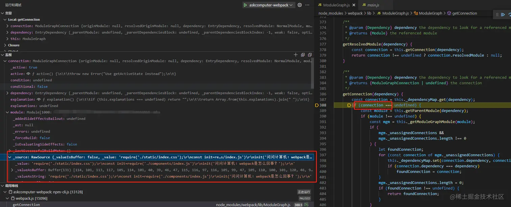Viewport: 511px width, 207px height.
Task: Close the ModuleGraph.js editor tab
Action: coord(354,5)
